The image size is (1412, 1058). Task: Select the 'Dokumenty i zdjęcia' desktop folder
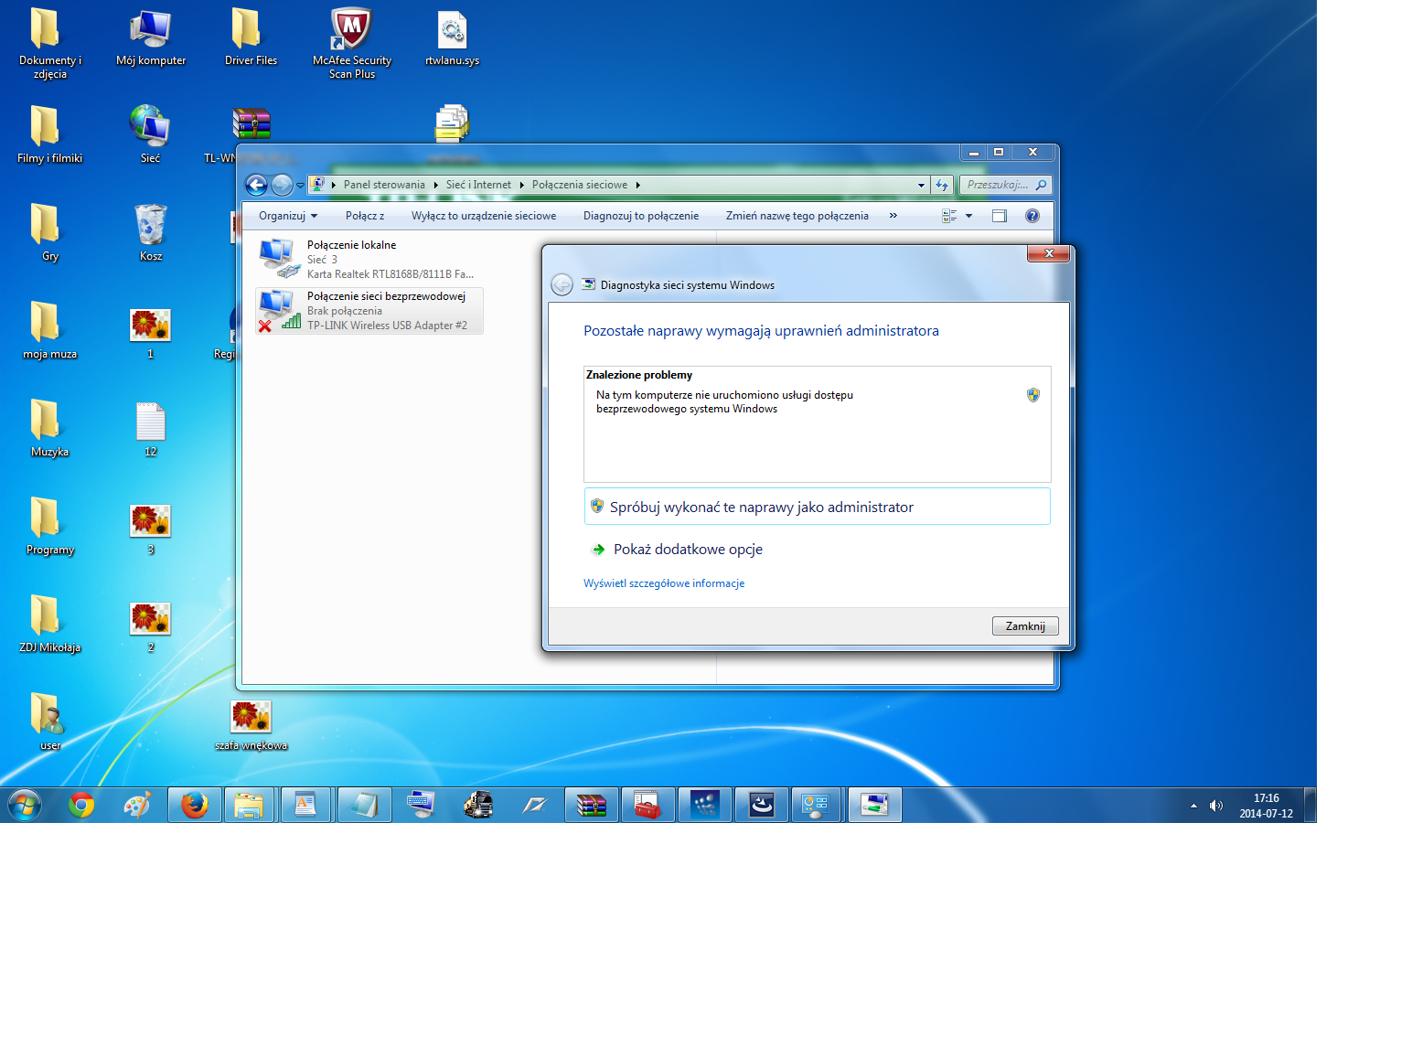click(x=50, y=44)
